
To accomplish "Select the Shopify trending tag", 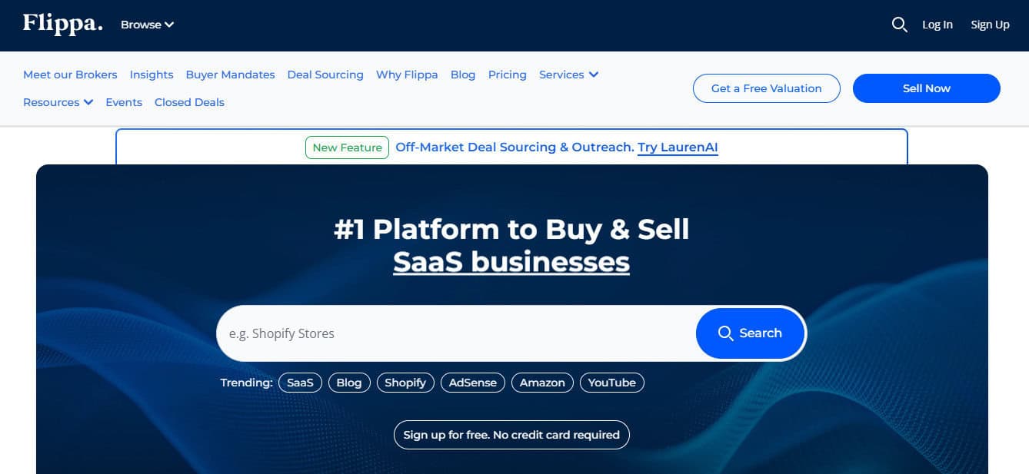I will pyautogui.click(x=405, y=383).
